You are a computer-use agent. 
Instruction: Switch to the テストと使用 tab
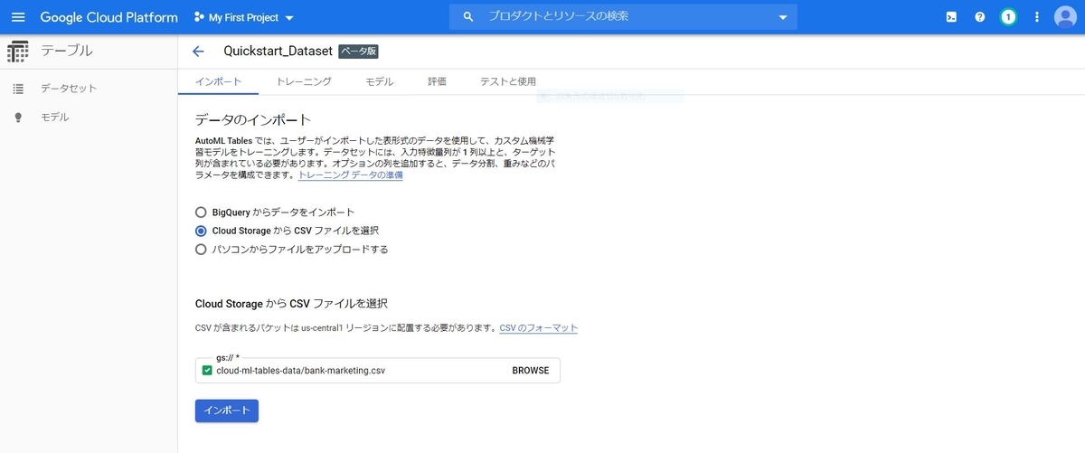pos(508,81)
